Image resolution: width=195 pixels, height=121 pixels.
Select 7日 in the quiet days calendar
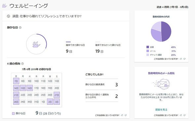(16, 81)
